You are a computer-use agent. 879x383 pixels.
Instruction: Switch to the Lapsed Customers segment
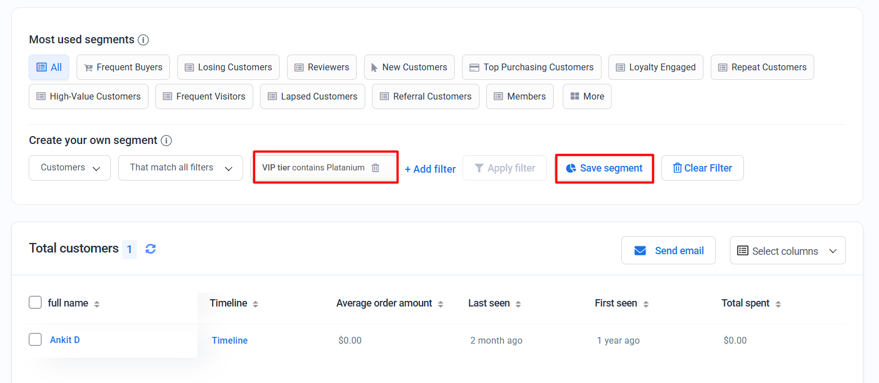pyautogui.click(x=312, y=97)
